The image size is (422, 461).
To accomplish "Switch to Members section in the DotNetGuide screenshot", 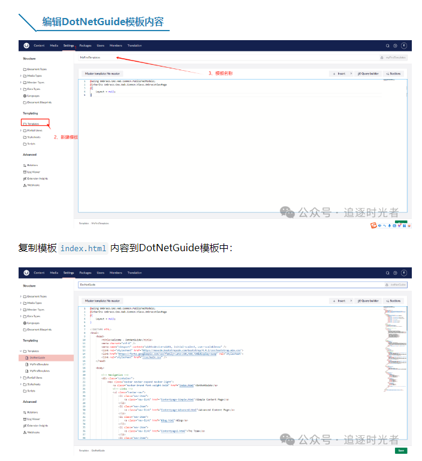I will point(116,273).
